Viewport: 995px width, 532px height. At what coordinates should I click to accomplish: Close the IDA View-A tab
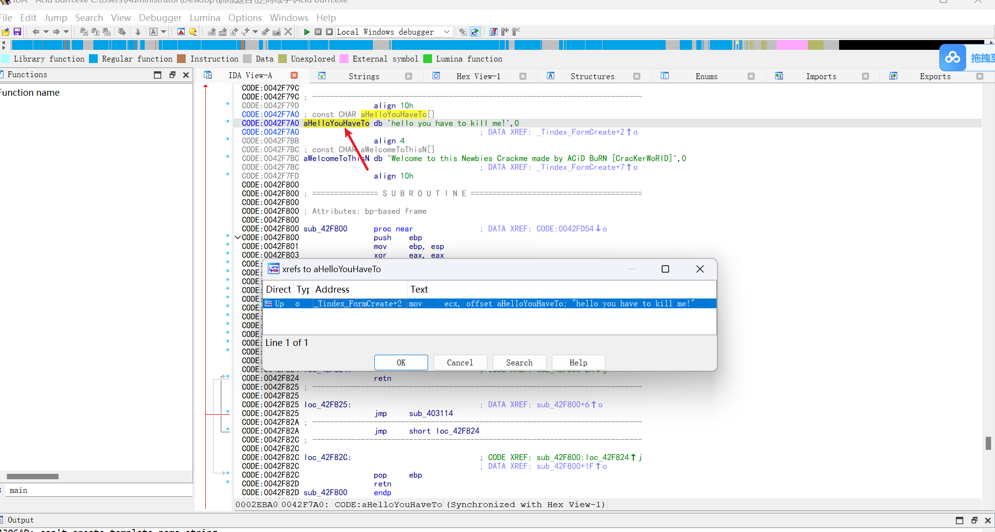point(294,75)
